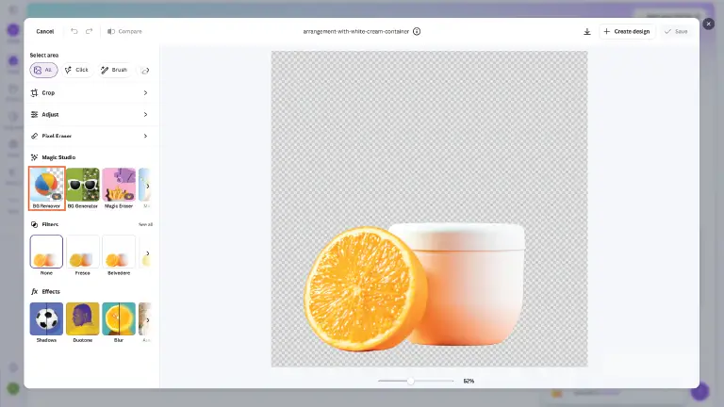Click the Adjust sliders icon
724x407 pixels.
coord(34,114)
